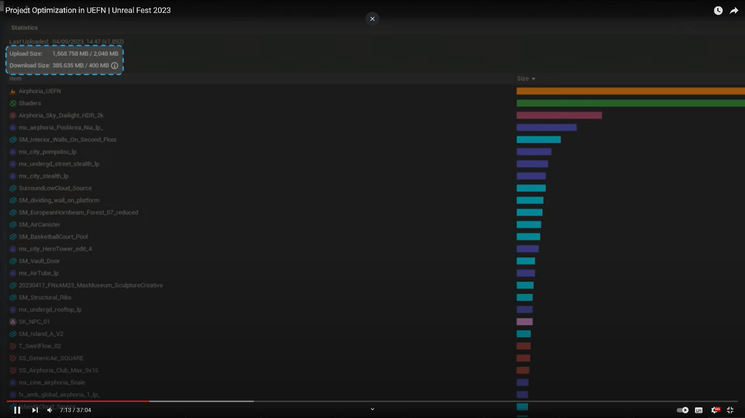Click the mx_AirTube_lp audio icon
The height and width of the screenshot is (418, 745).
13,274
